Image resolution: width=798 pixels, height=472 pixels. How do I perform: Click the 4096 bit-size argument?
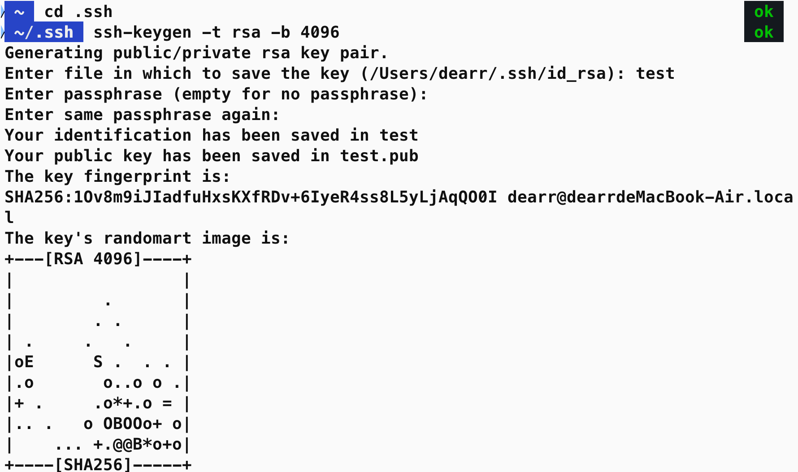[320, 32]
